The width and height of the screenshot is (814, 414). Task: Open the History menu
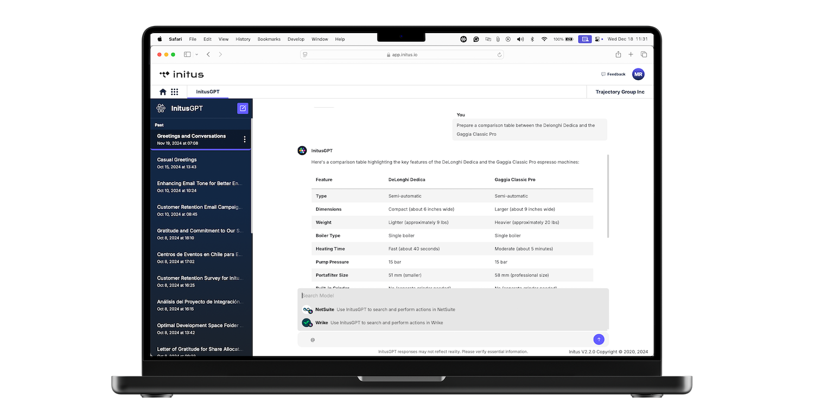coord(243,39)
